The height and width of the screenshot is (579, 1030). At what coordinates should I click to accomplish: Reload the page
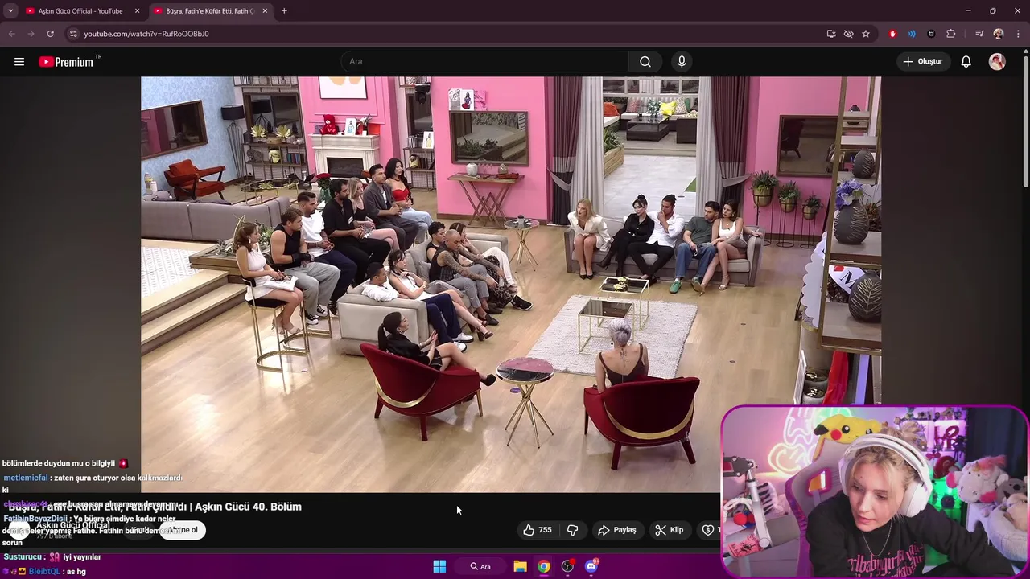coord(50,34)
